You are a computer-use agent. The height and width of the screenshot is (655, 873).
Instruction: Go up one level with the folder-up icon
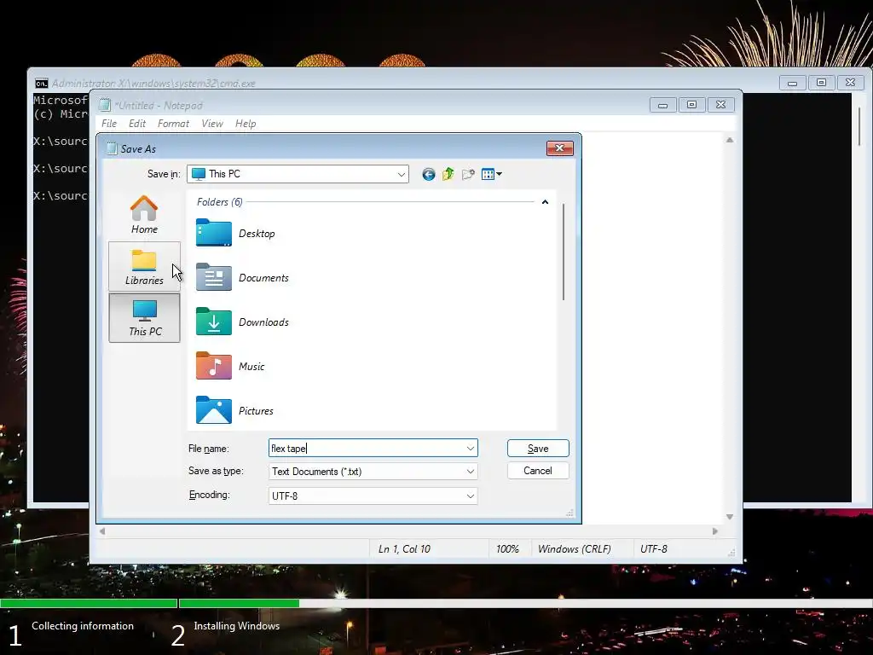pyautogui.click(x=448, y=174)
